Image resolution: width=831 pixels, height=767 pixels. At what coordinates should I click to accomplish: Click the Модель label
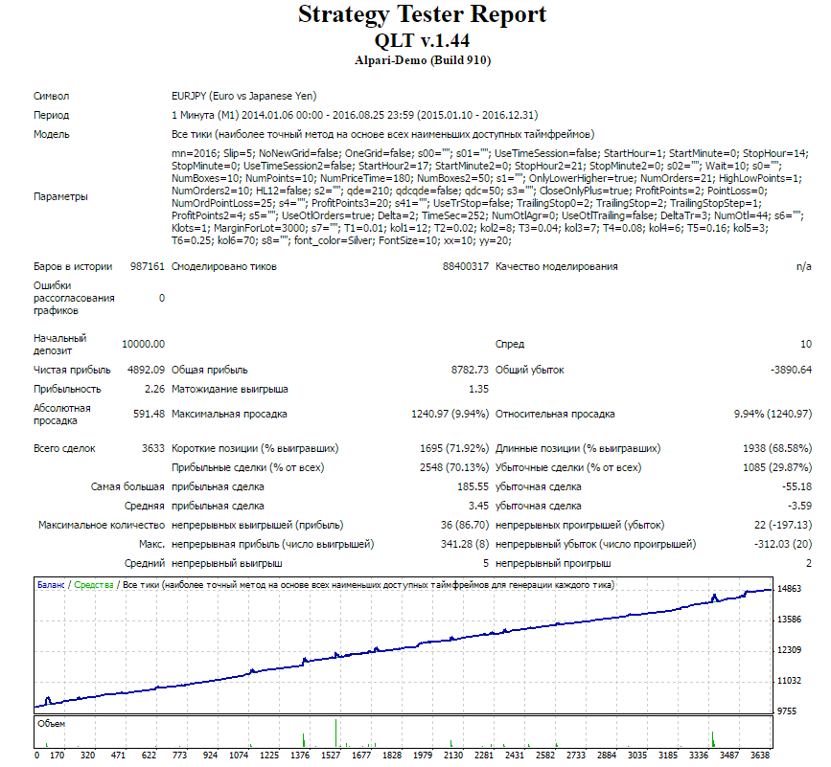[51, 134]
